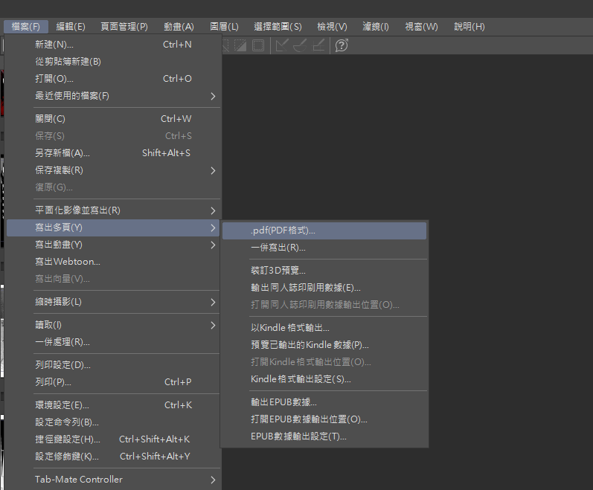Click the Invert selected area icon

(241, 45)
